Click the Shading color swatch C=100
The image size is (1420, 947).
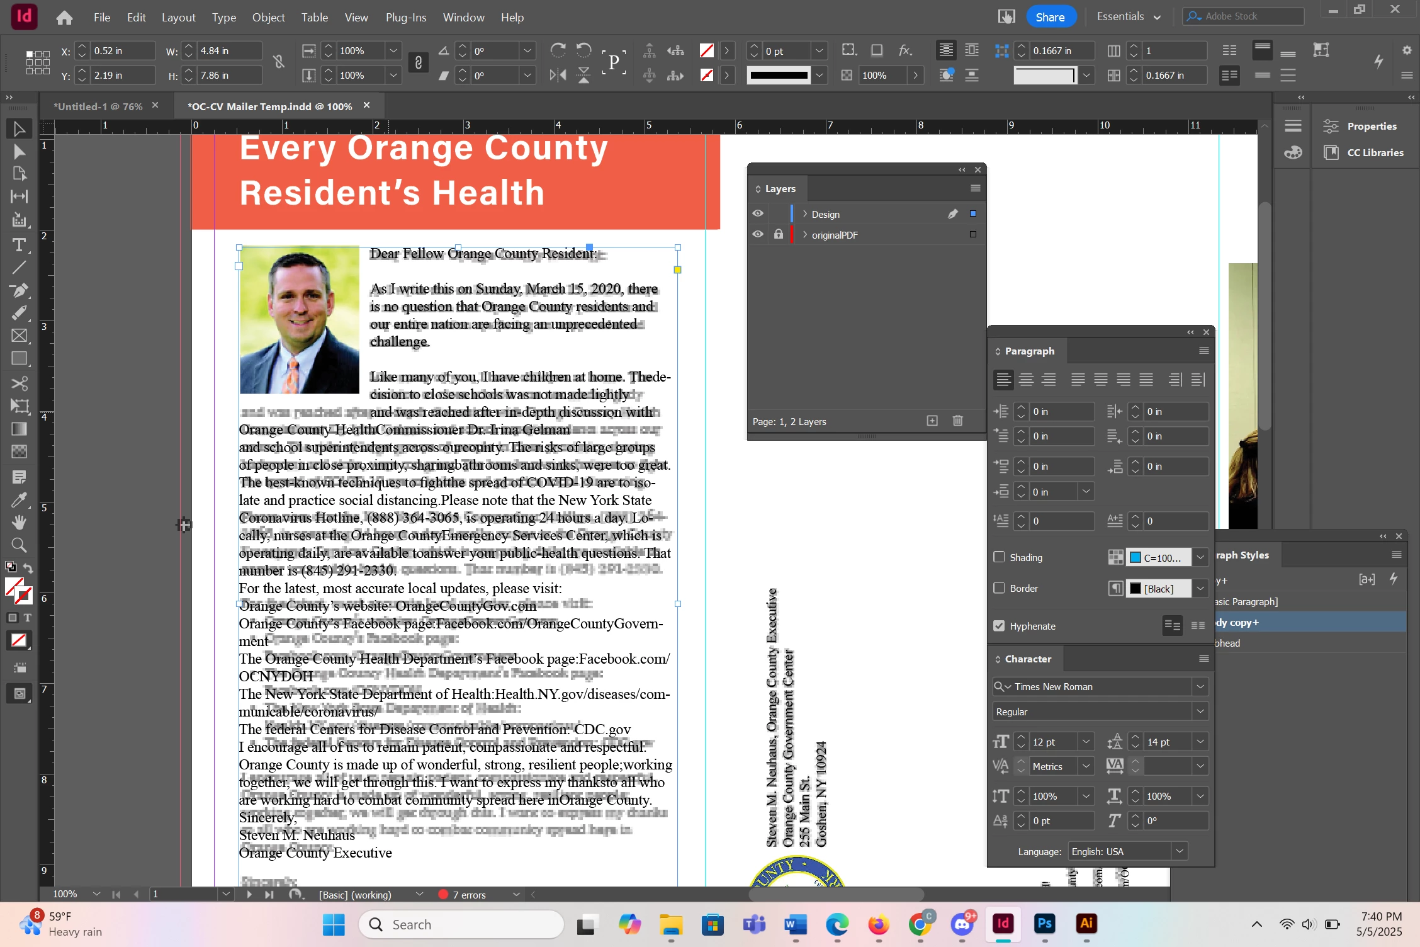click(x=1158, y=557)
